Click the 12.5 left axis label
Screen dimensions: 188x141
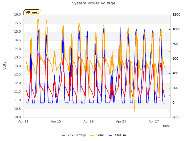[18, 74]
